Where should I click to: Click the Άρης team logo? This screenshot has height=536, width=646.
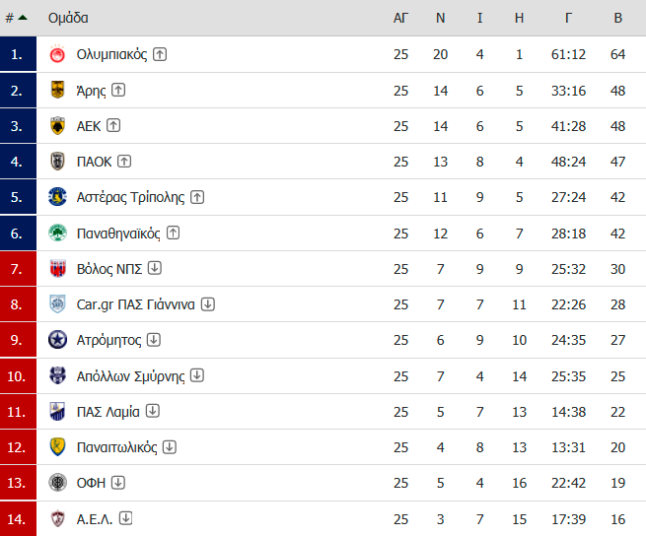point(57,90)
